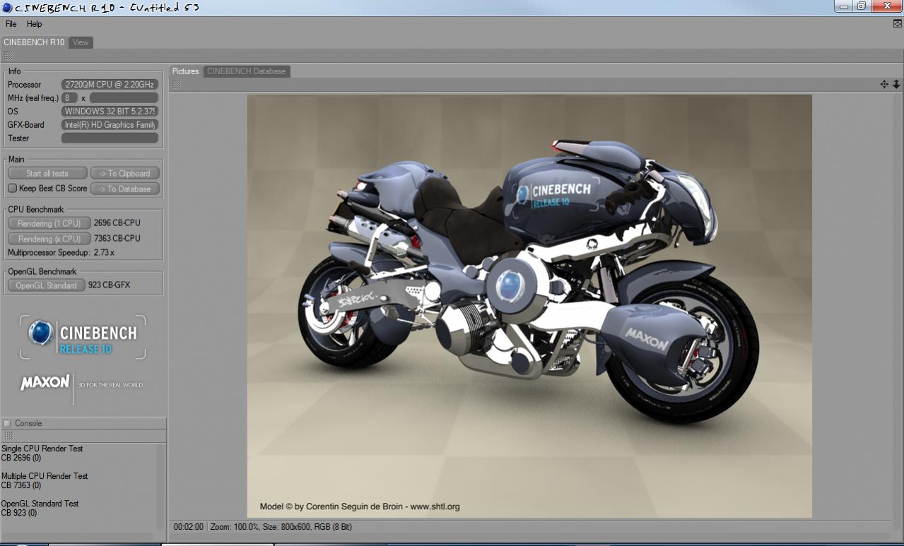Click the CINEBENCH app icon in title bar
The height and width of the screenshot is (546, 904).
[x=7, y=6]
